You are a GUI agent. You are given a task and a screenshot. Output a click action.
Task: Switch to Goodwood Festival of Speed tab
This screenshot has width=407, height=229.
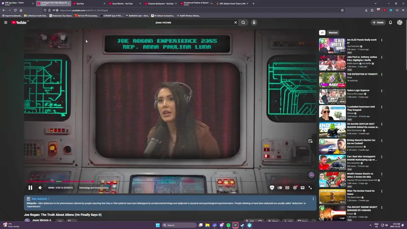(196, 3)
